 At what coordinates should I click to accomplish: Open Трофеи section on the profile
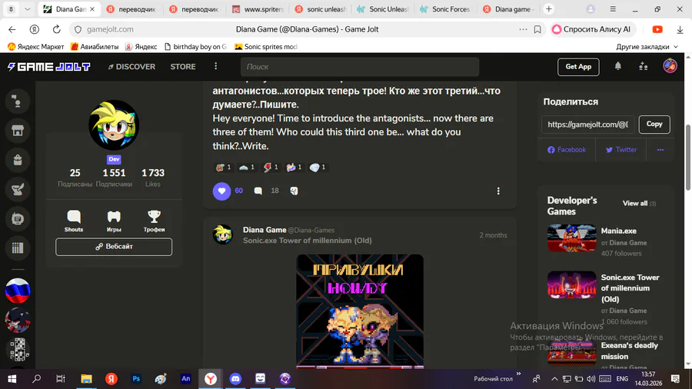154,221
